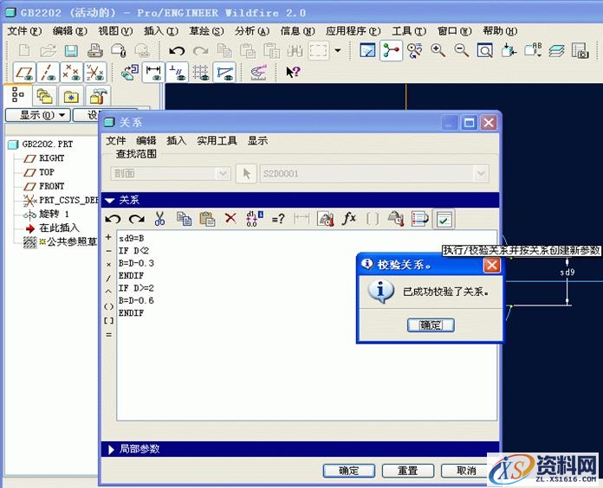The width and height of the screenshot is (603, 488).
Task: Click the verify relations checkmark icon
Action: pyautogui.click(x=444, y=219)
